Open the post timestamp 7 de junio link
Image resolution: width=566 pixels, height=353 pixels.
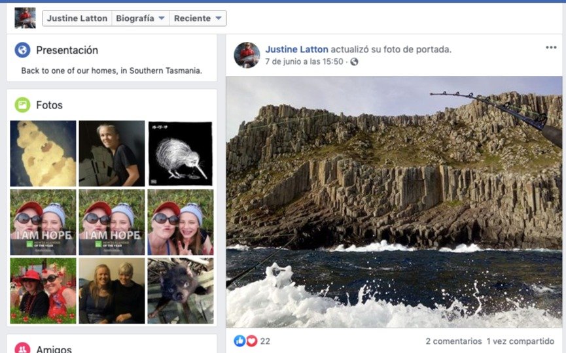(x=304, y=61)
